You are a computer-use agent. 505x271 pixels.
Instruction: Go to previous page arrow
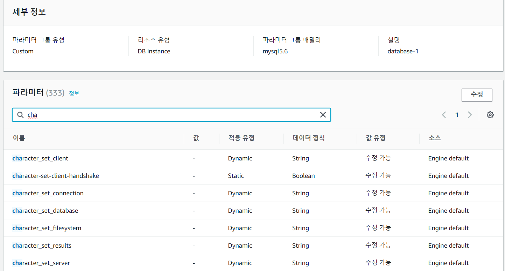pos(444,115)
